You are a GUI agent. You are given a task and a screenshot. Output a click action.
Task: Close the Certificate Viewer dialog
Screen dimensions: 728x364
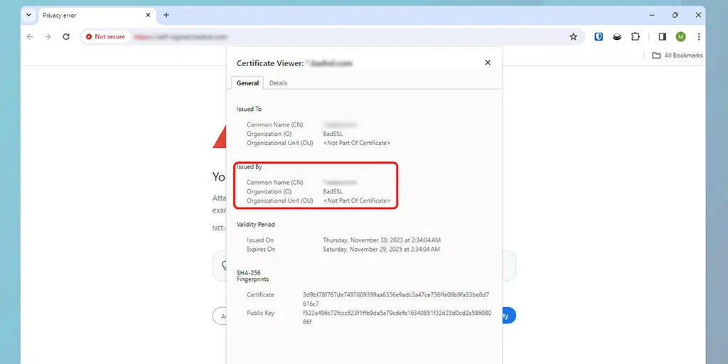tap(488, 63)
